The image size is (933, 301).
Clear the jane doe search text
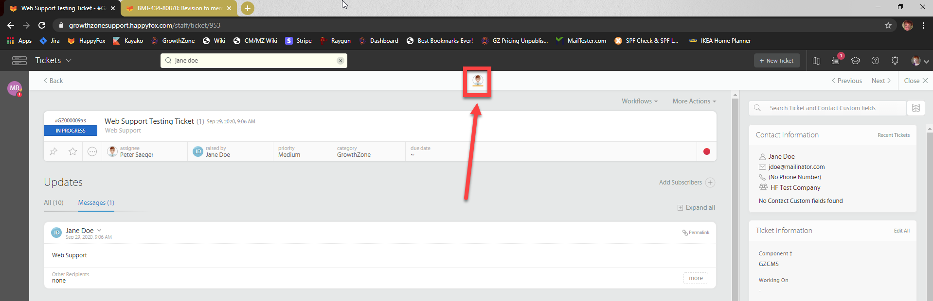click(341, 61)
